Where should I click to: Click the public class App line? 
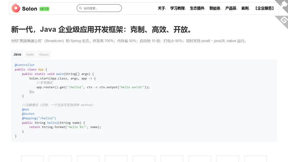[x=31, y=69]
